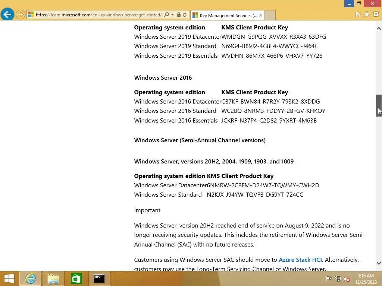Click the key WC2BQ-8NRM3-FDDYY-2BFGV-KHKQY
Screen dimensions: 382x286
point(273,111)
